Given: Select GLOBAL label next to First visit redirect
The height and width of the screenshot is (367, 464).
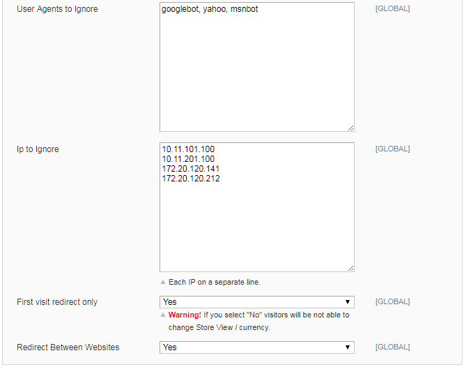Looking at the screenshot, I should [392, 302].
